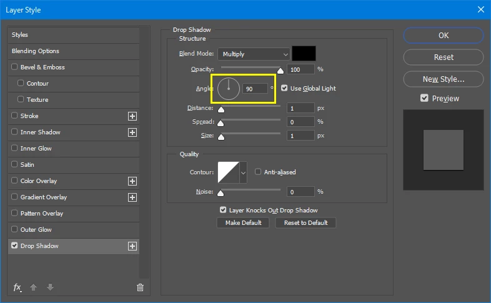The width and height of the screenshot is (491, 303).
Task: Click the Noise value input field
Action: (x=300, y=192)
